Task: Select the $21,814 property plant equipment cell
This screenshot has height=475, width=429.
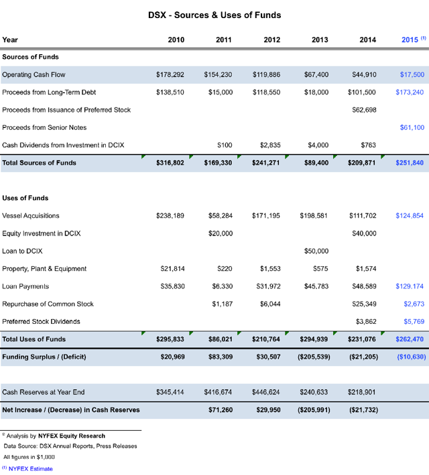Action: coord(172,269)
